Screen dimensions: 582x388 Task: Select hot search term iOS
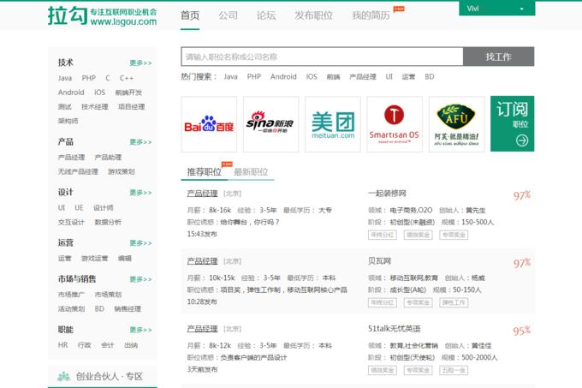(x=312, y=77)
